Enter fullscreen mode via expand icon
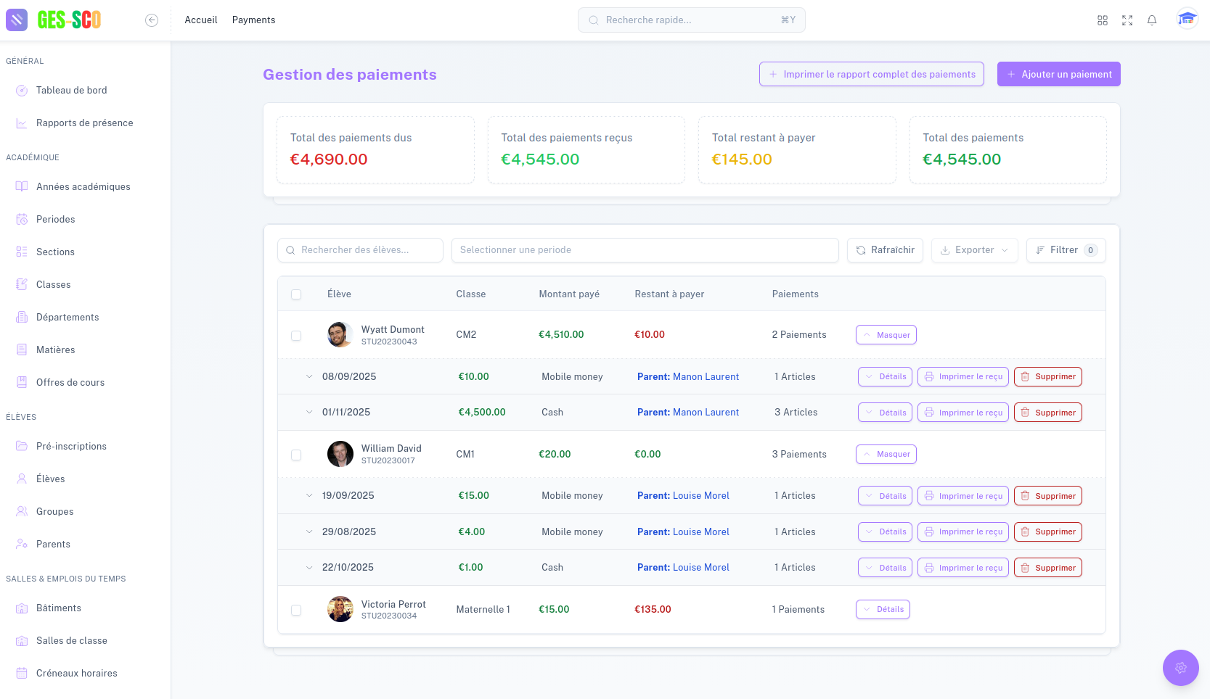 click(x=1127, y=20)
